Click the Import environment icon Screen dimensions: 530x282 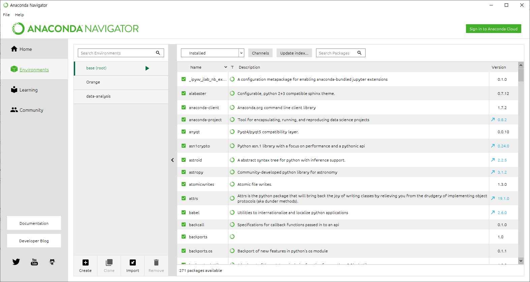pos(133,262)
